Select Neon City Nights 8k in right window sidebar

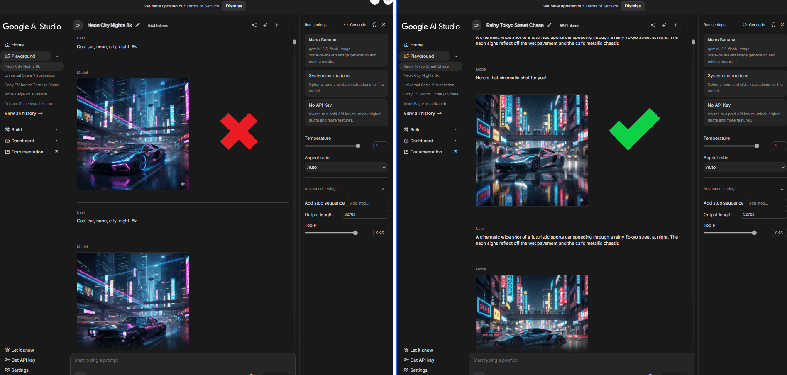(x=421, y=75)
